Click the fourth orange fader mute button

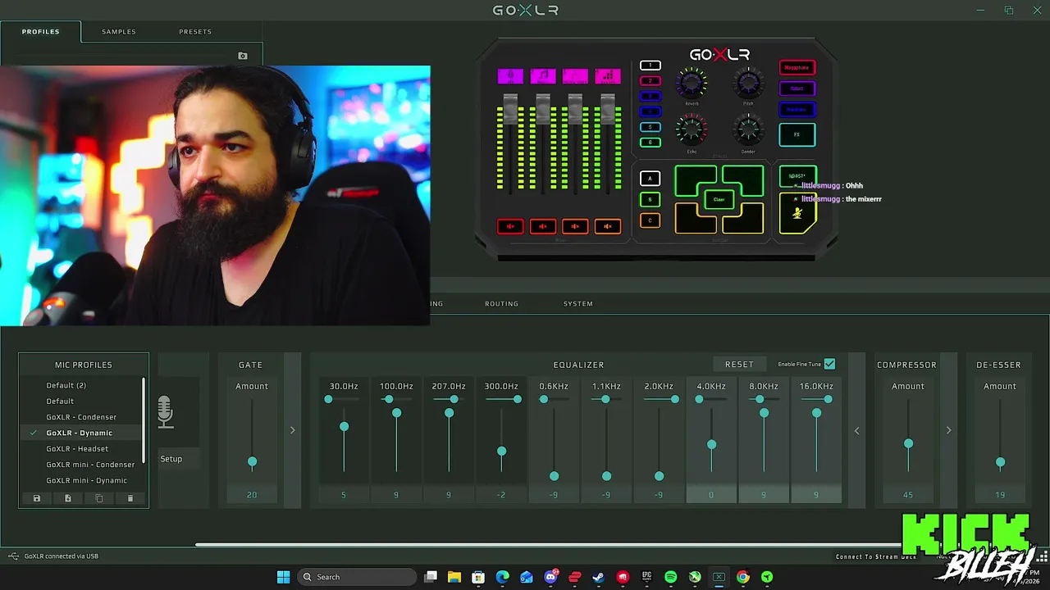pyautogui.click(x=608, y=226)
